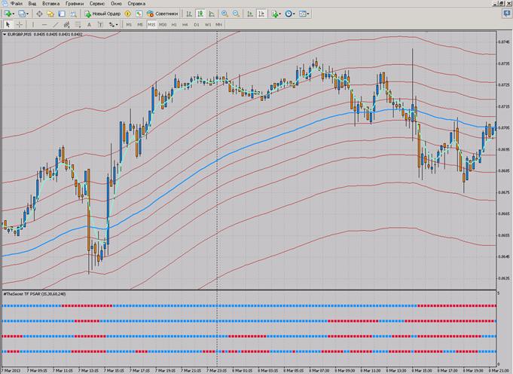The image size is (513, 374).
Task: Select the Fibonacci retracement tool
Action: [x=78, y=25]
